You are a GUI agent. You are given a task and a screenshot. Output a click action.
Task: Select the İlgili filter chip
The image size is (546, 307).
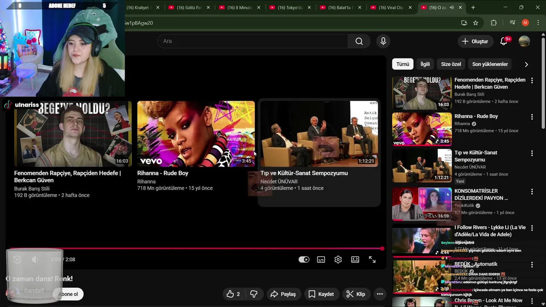(x=425, y=64)
